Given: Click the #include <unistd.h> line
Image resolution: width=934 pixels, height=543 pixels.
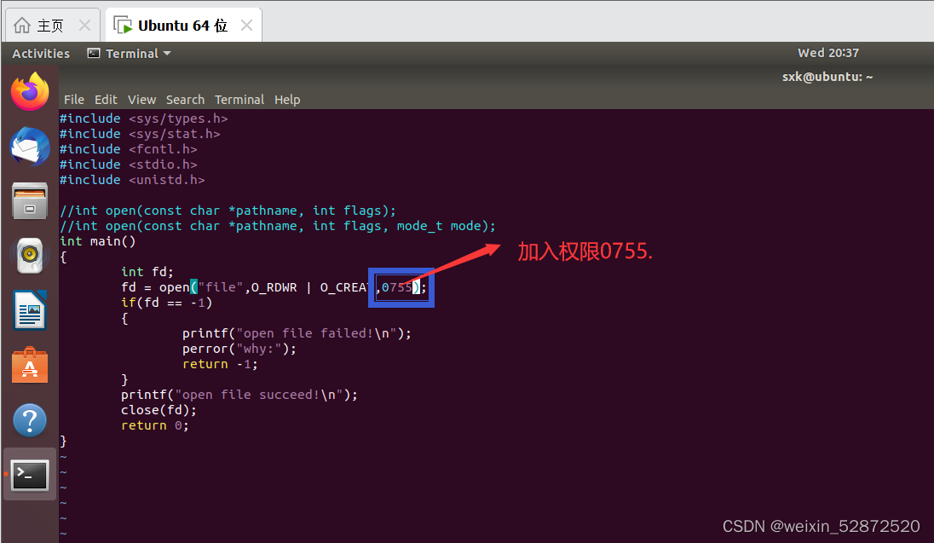Looking at the screenshot, I should 132,180.
